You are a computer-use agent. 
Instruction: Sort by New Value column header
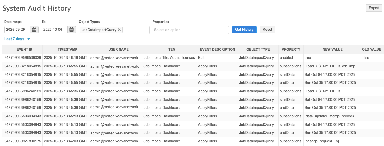coord(332,49)
